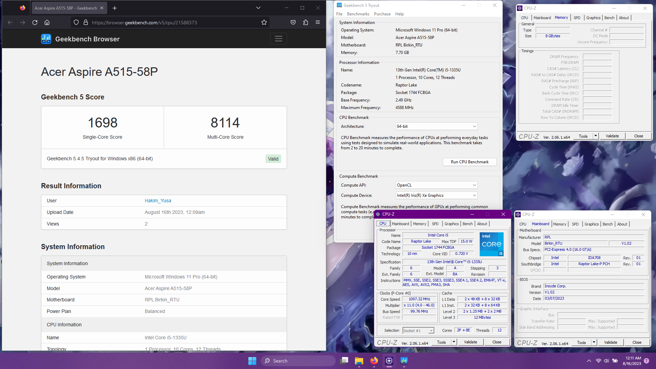Click the Geekbench Browser logo
The width and height of the screenshot is (656, 369).
coord(80,39)
